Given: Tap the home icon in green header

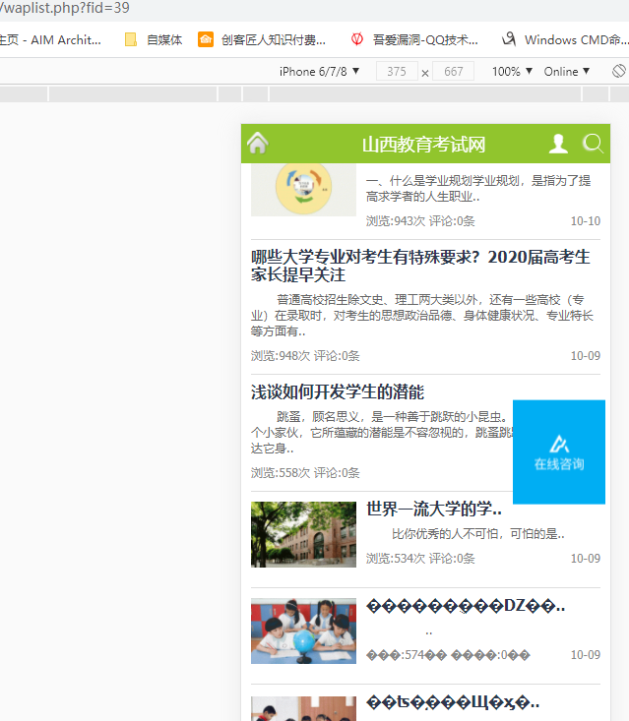Looking at the screenshot, I should click(258, 144).
